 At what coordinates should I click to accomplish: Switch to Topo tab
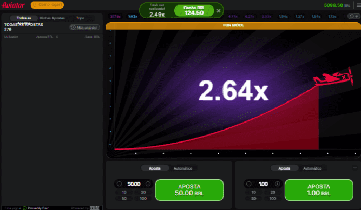(x=80, y=18)
